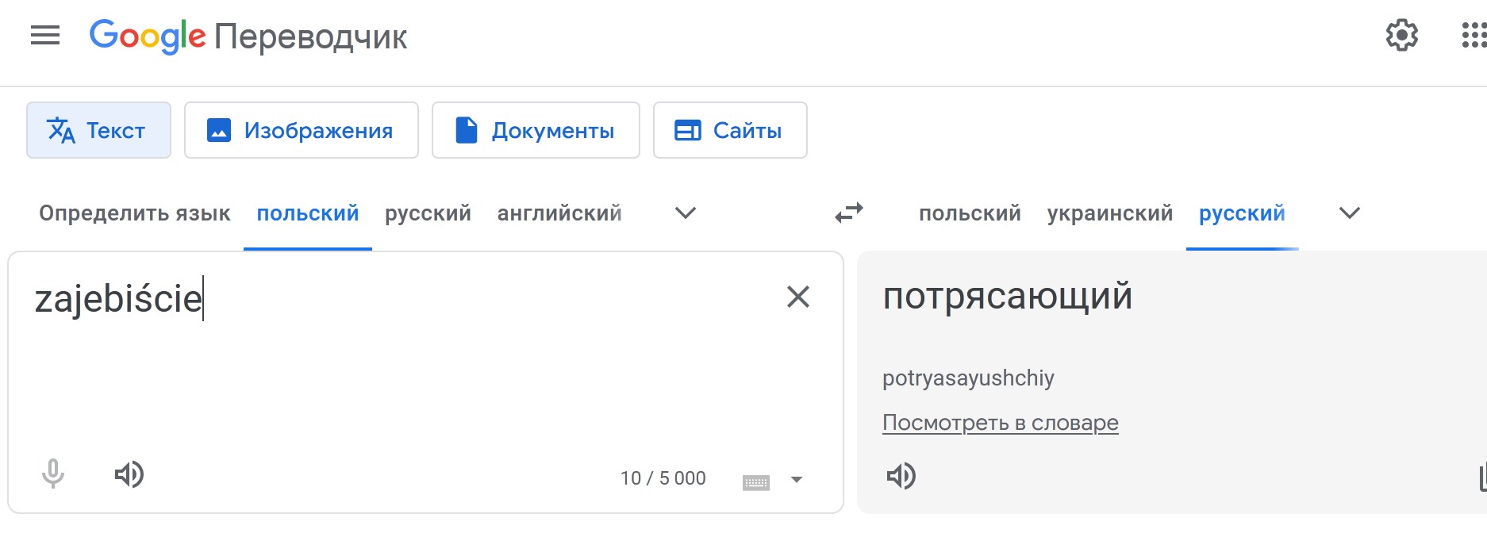Switch to the Изображения mode
Image resolution: width=1487 pixels, height=556 pixels.
click(301, 130)
